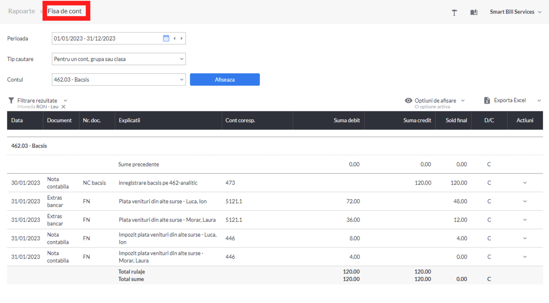Image resolution: width=549 pixels, height=303 pixels.
Task: Click the Total rulaje label
Action: [132, 272]
